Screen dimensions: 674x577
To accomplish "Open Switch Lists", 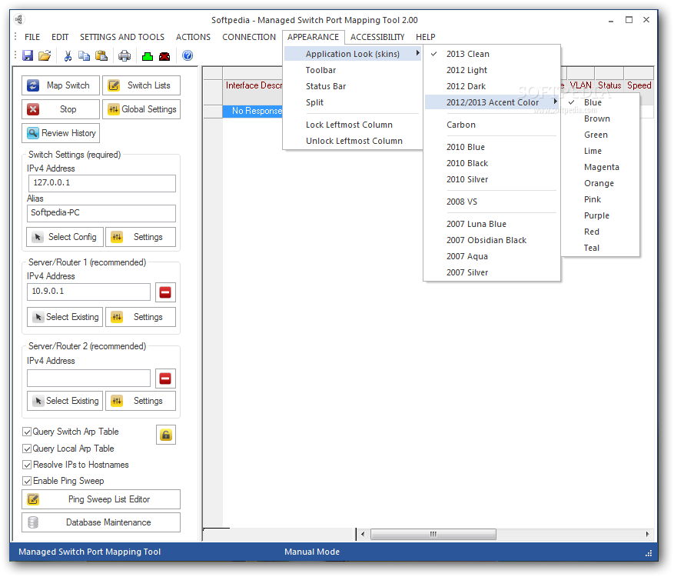I will point(141,85).
